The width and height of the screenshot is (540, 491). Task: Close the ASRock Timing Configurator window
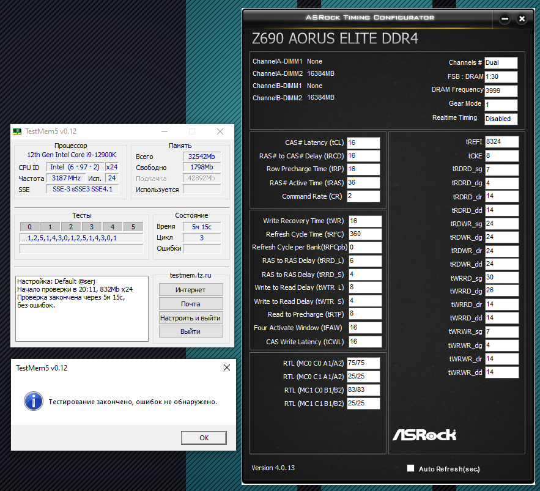coord(522,19)
